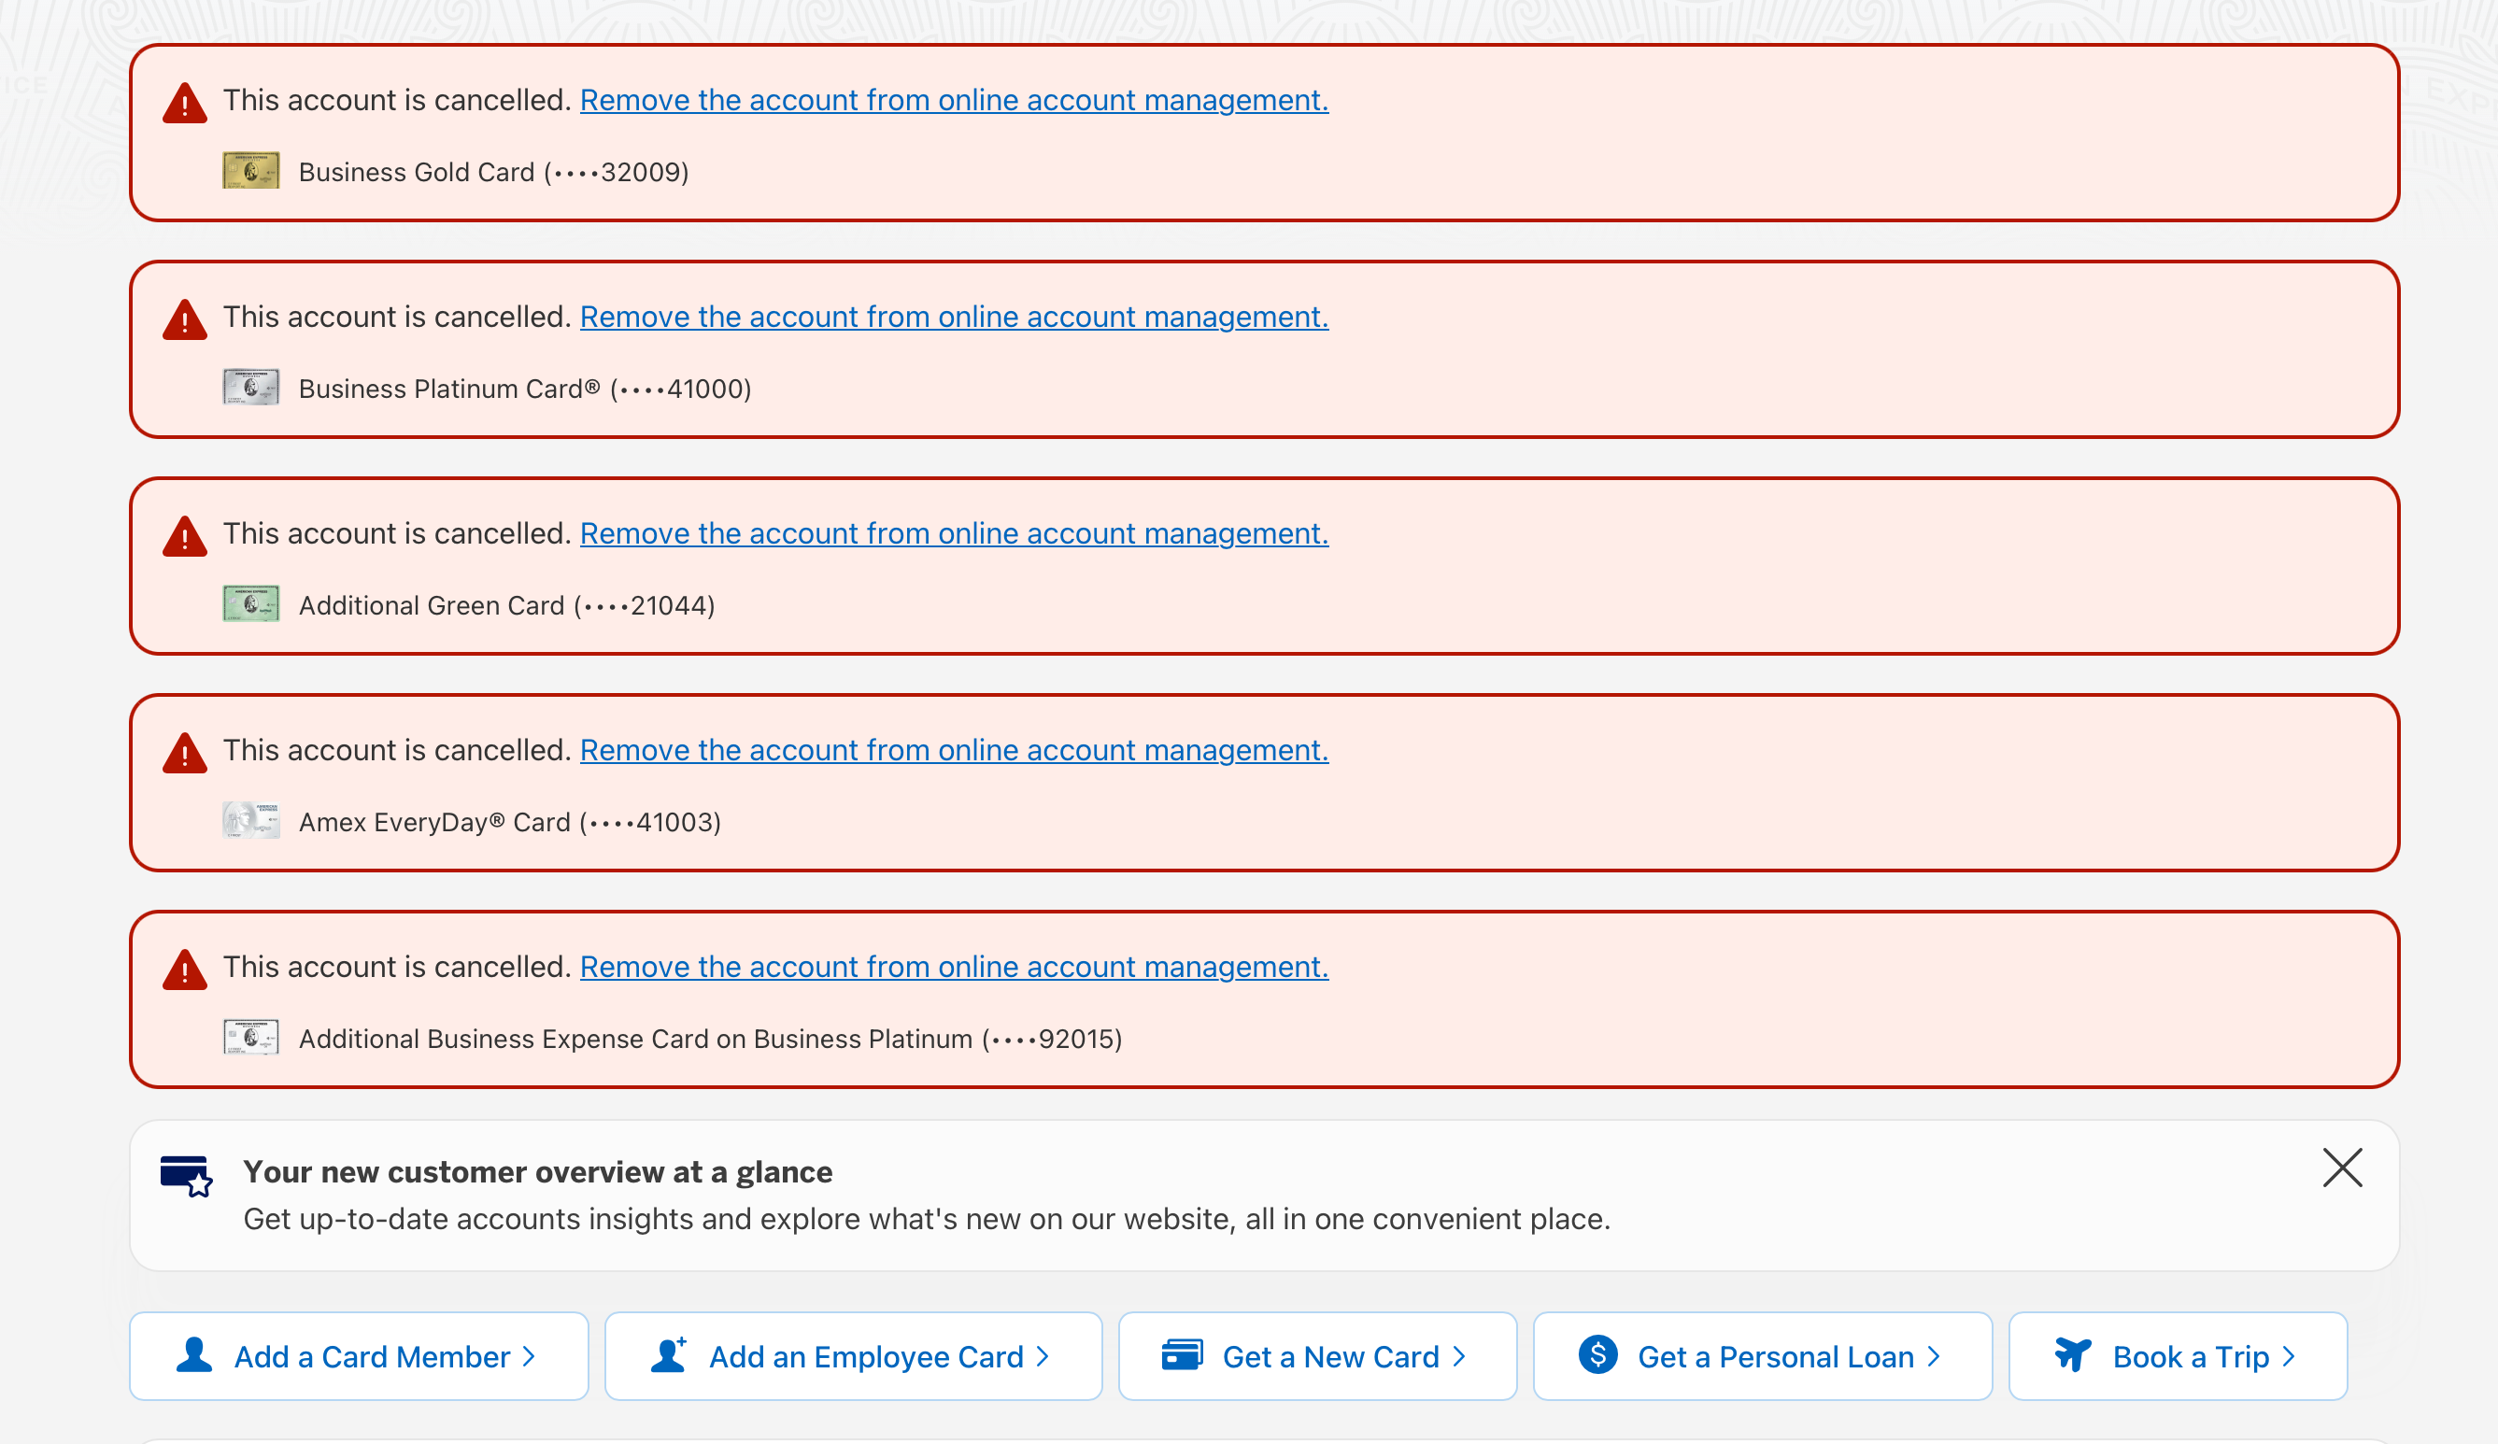Viewport: 2498px width, 1444px height.
Task: Remove Amex EveryDay Card from online account management
Action: [954, 750]
